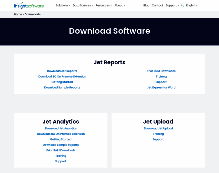Viewport: 219px width, 173px height.
Task: Click the Download Jet Upload link
Action: click(158, 128)
